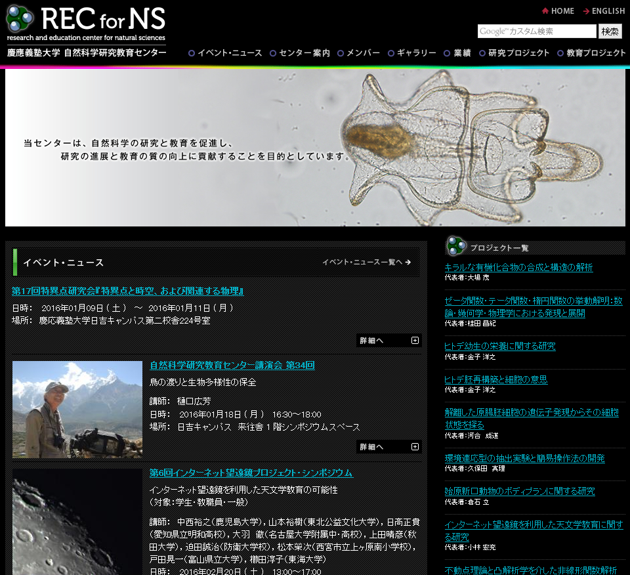Click the 鳥の渡りと生物多様性の保全 subtitle
630x575 pixels.
coord(203,382)
